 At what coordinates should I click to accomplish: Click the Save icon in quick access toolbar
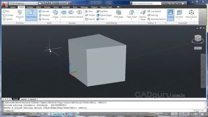click(48, 3)
